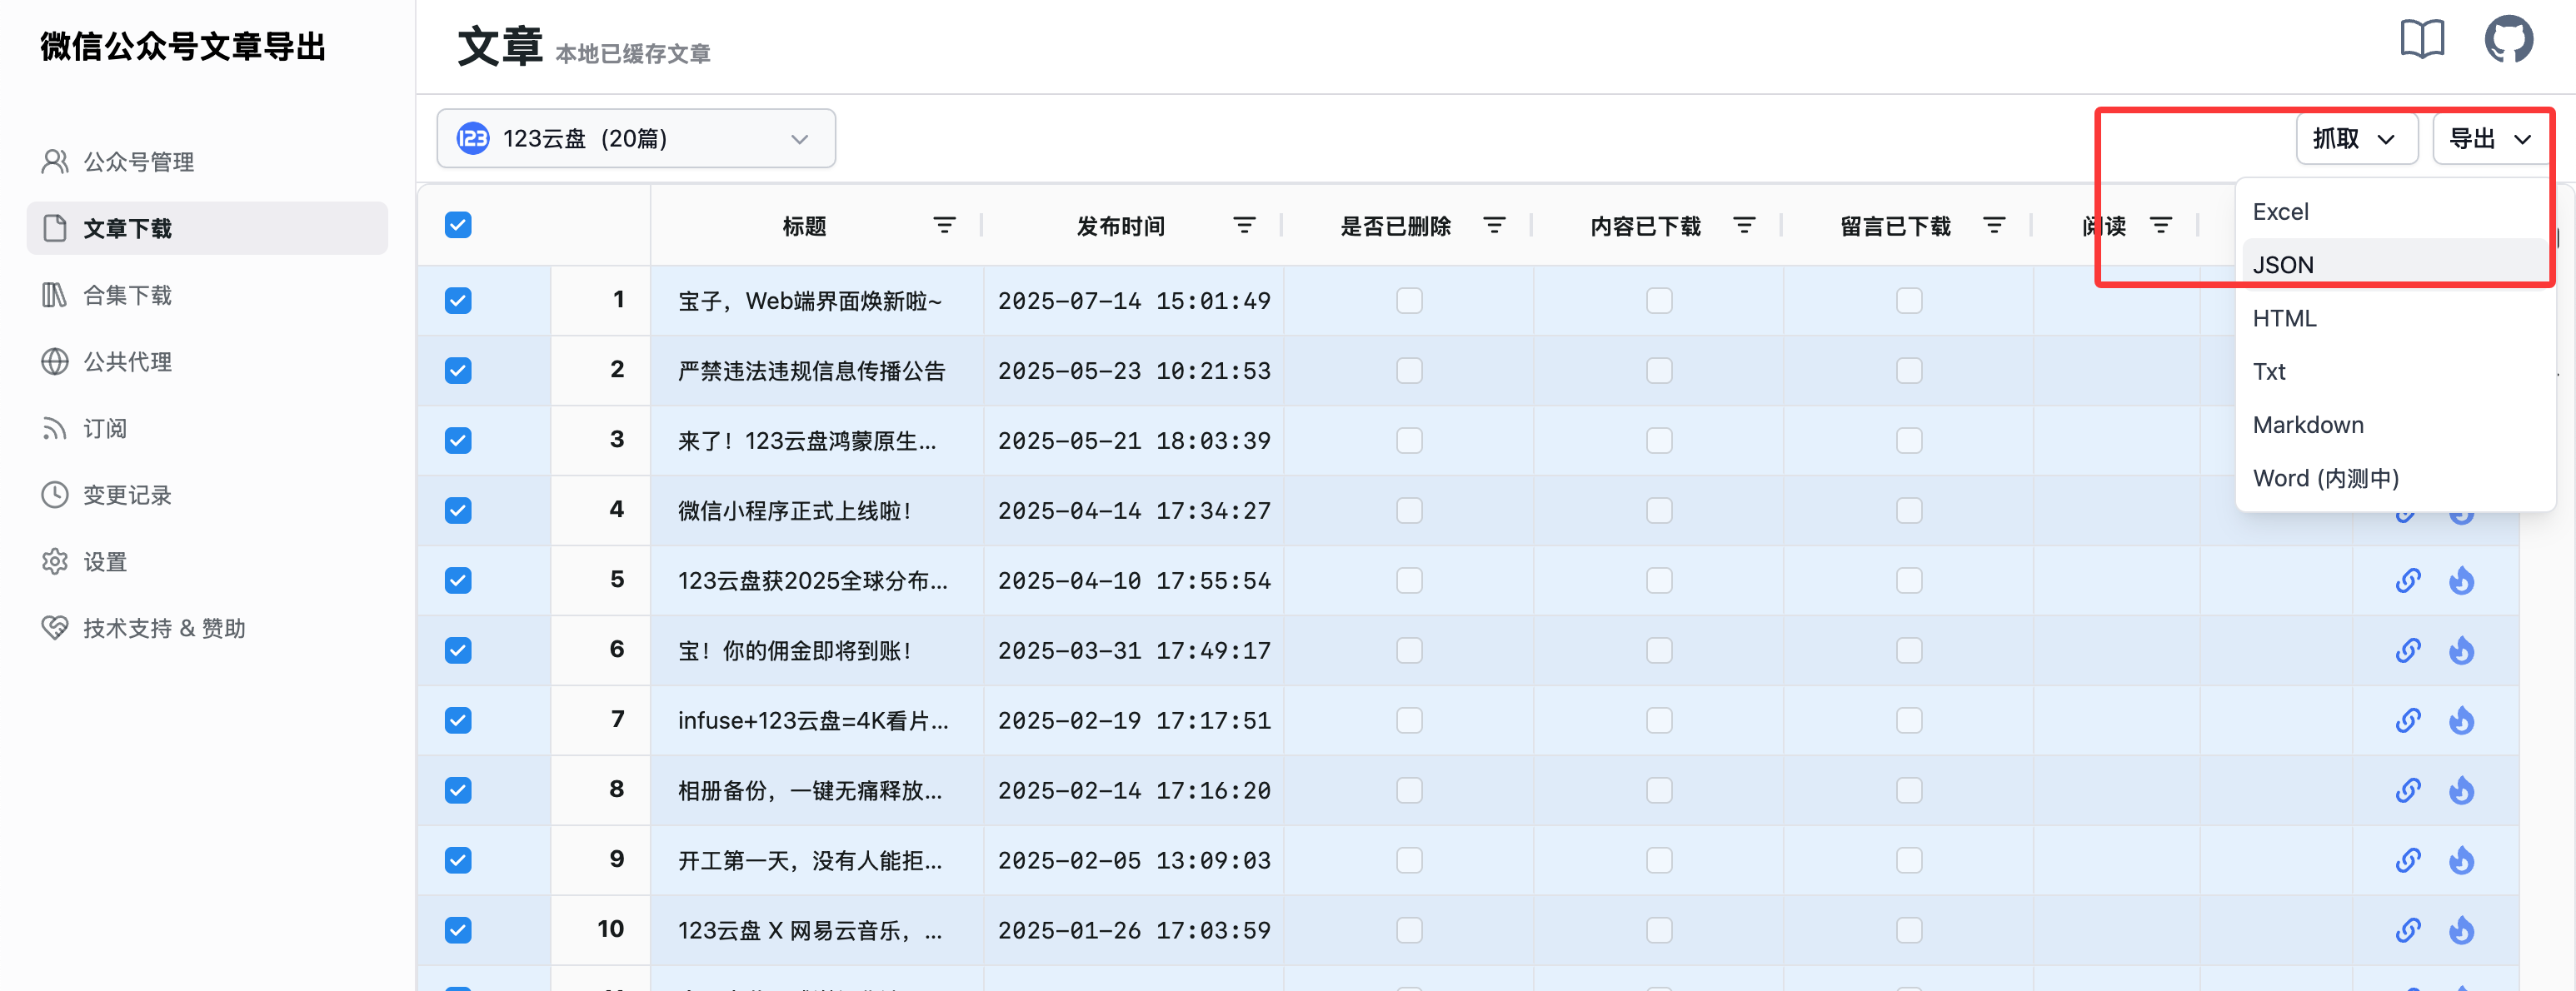Click link icon for article row 5
This screenshot has width=2576, height=991.
2407,580
